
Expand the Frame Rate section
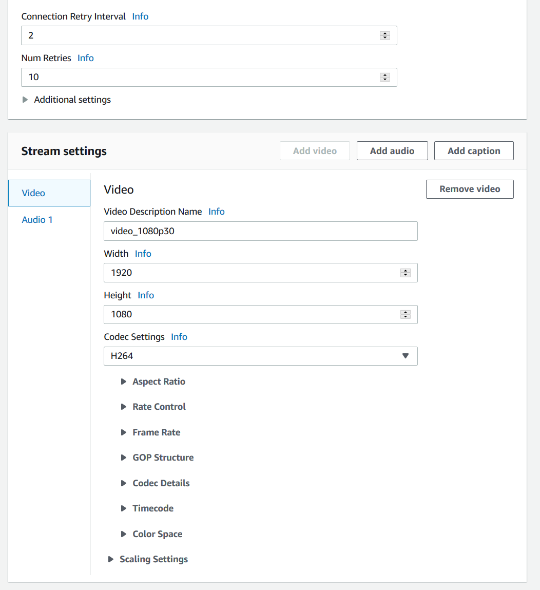pos(150,432)
